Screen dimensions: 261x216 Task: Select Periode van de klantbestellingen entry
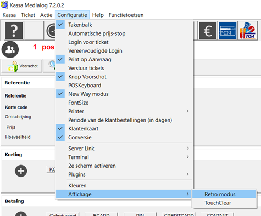[124, 120]
